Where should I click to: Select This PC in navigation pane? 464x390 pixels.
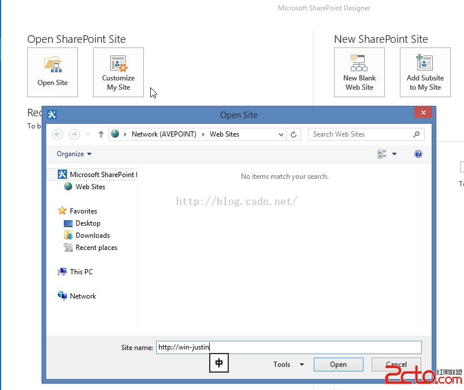pos(81,272)
